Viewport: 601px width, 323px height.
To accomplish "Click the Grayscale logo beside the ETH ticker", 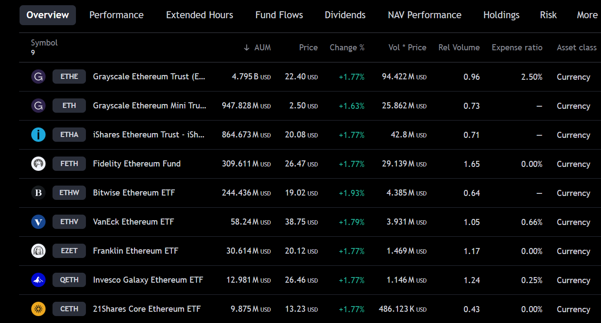I will click(x=38, y=106).
